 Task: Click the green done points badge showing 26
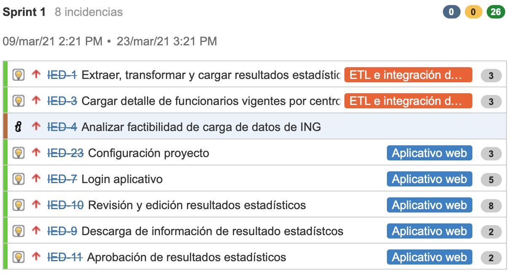tap(496, 12)
